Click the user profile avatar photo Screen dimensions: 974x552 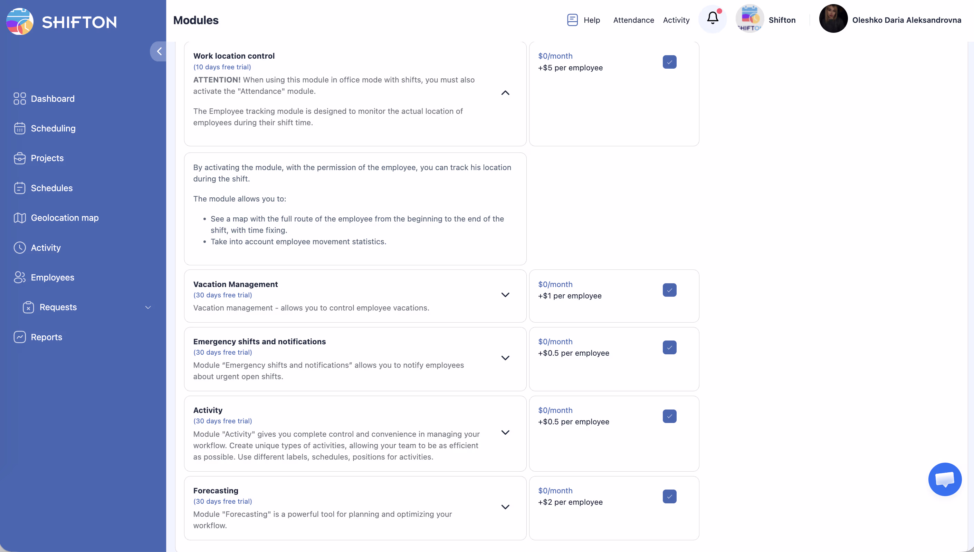coord(833,19)
